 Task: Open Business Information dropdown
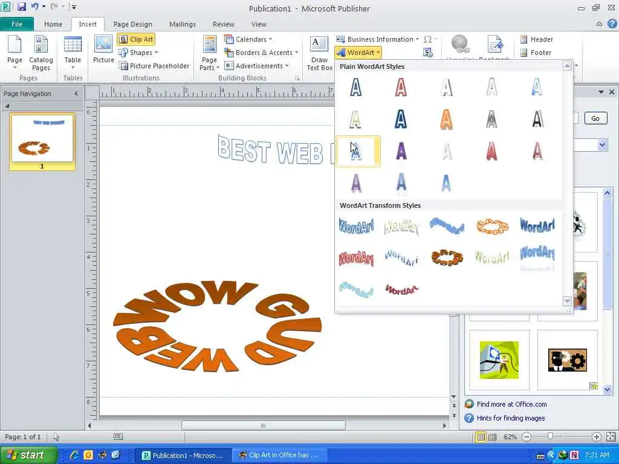(377, 39)
